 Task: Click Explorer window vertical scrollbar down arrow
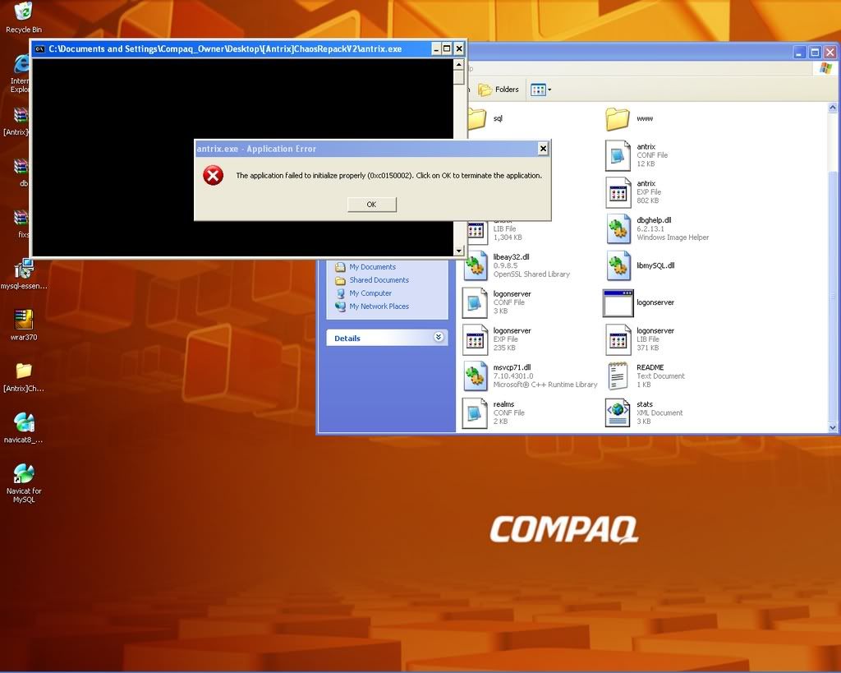coord(834,426)
